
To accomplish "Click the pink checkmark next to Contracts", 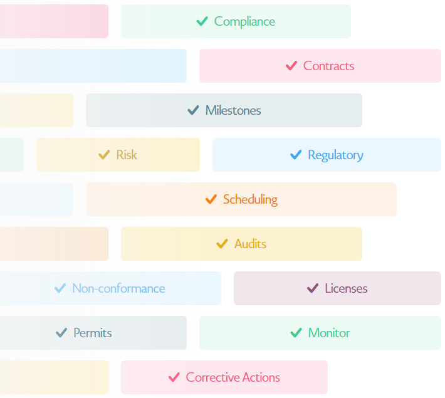I will (291, 66).
